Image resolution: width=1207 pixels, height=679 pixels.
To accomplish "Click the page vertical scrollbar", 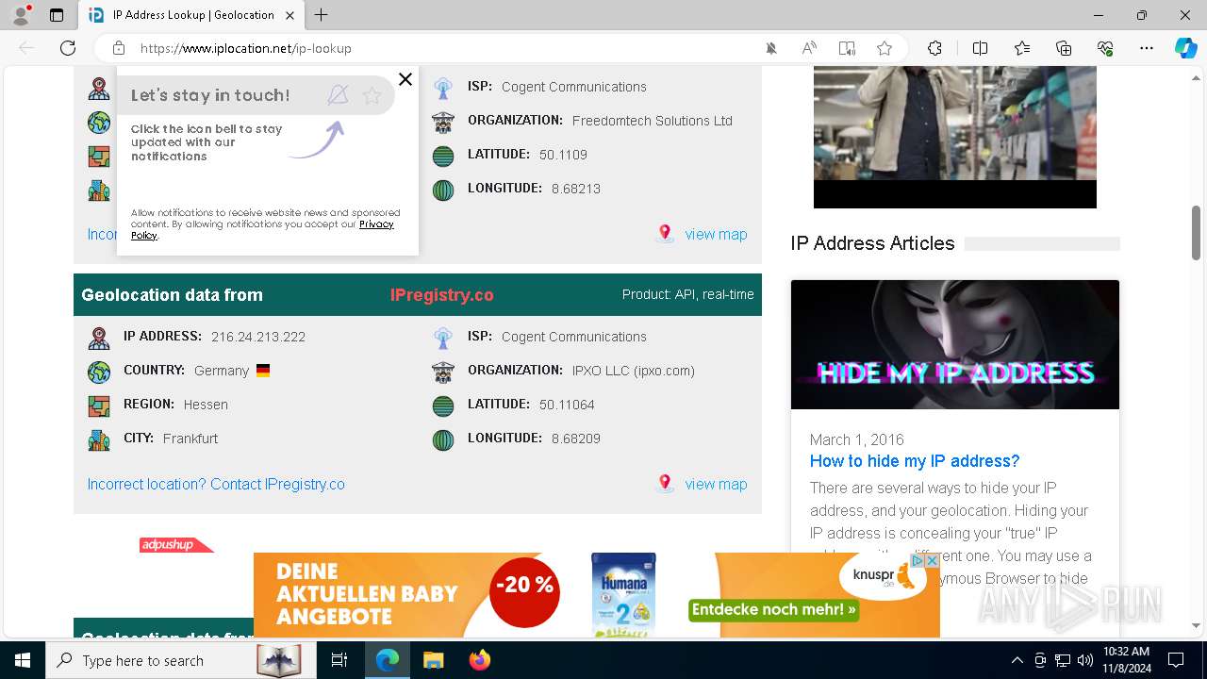I will [1196, 232].
